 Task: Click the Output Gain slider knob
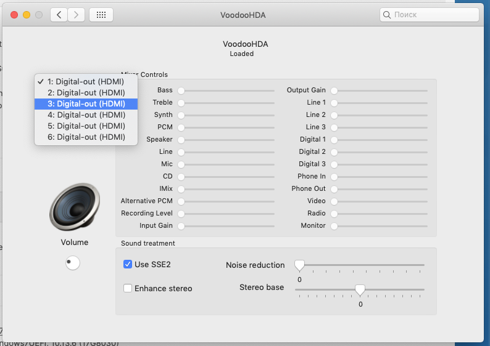pyautogui.click(x=334, y=91)
